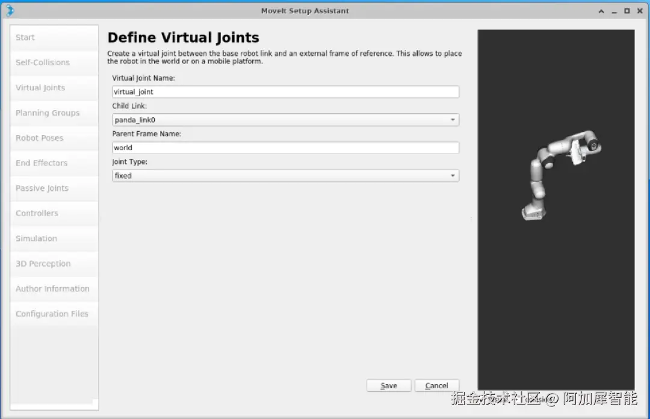Viewport: 650px width, 419px height.
Task: Switch to Robot Poses step
Action: 54,138
